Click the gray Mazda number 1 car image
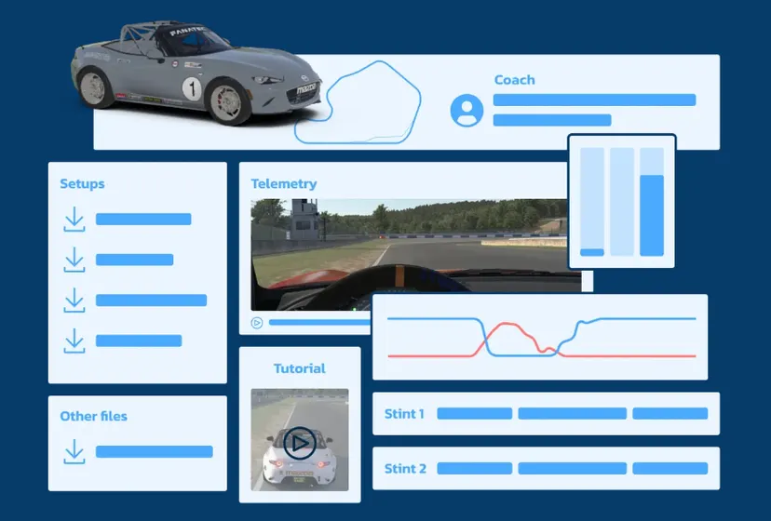 [x=196, y=73]
